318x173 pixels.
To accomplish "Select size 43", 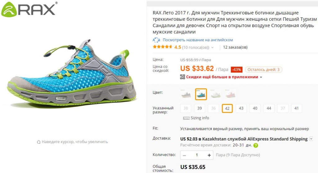I will pos(241,108).
